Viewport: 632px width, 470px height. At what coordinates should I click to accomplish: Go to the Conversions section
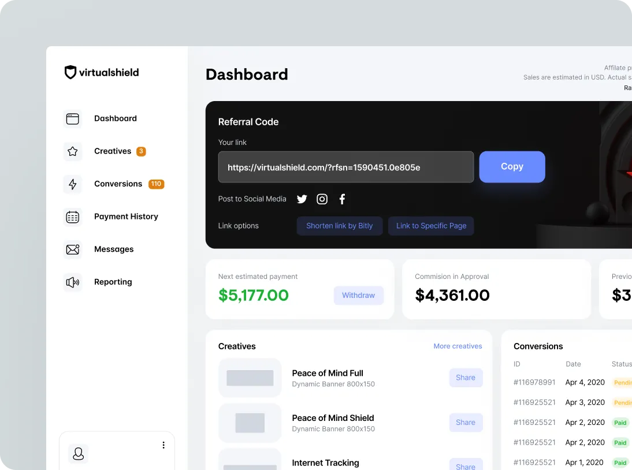click(118, 184)
